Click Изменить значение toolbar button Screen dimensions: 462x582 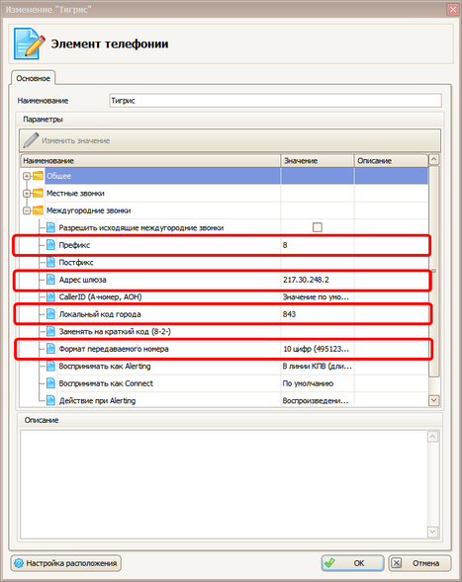pos(66,140)
